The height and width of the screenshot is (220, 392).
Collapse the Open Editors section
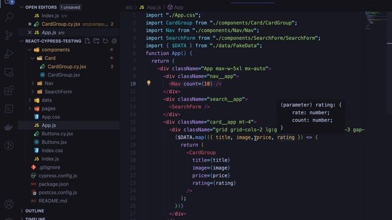(22, 7)
